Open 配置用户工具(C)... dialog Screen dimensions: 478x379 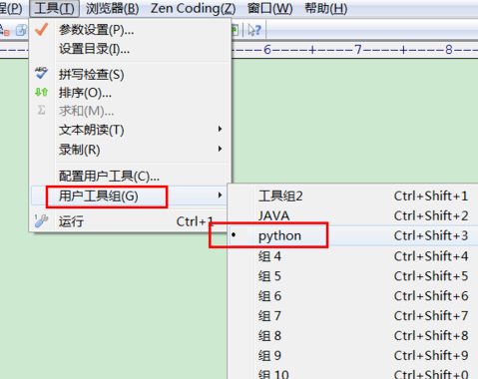[130, 176]
